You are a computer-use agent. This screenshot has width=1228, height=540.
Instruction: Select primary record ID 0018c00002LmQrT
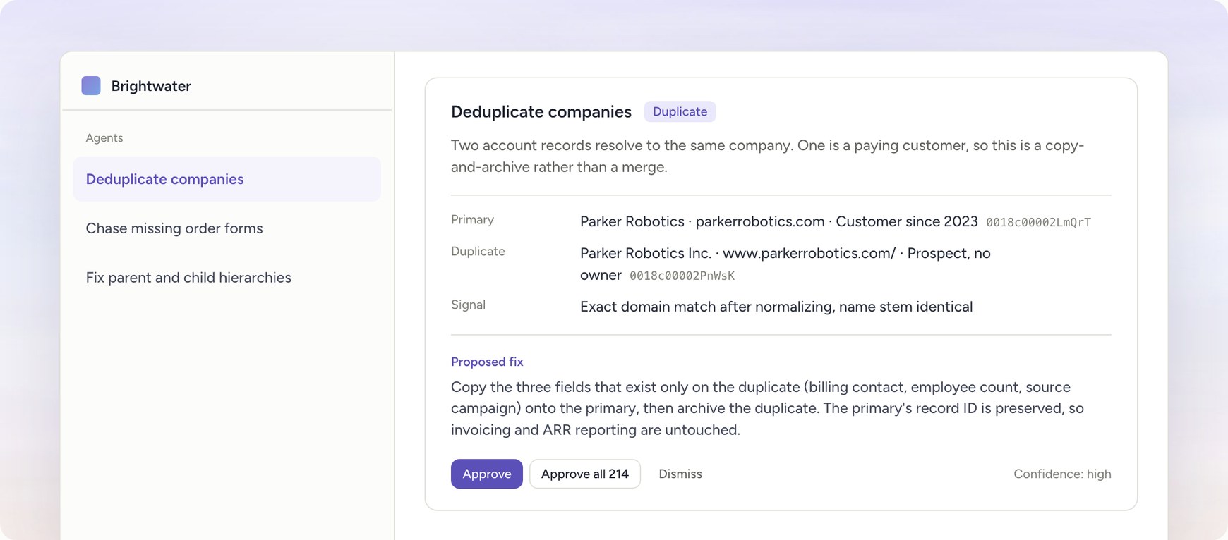pos(1038,223)
